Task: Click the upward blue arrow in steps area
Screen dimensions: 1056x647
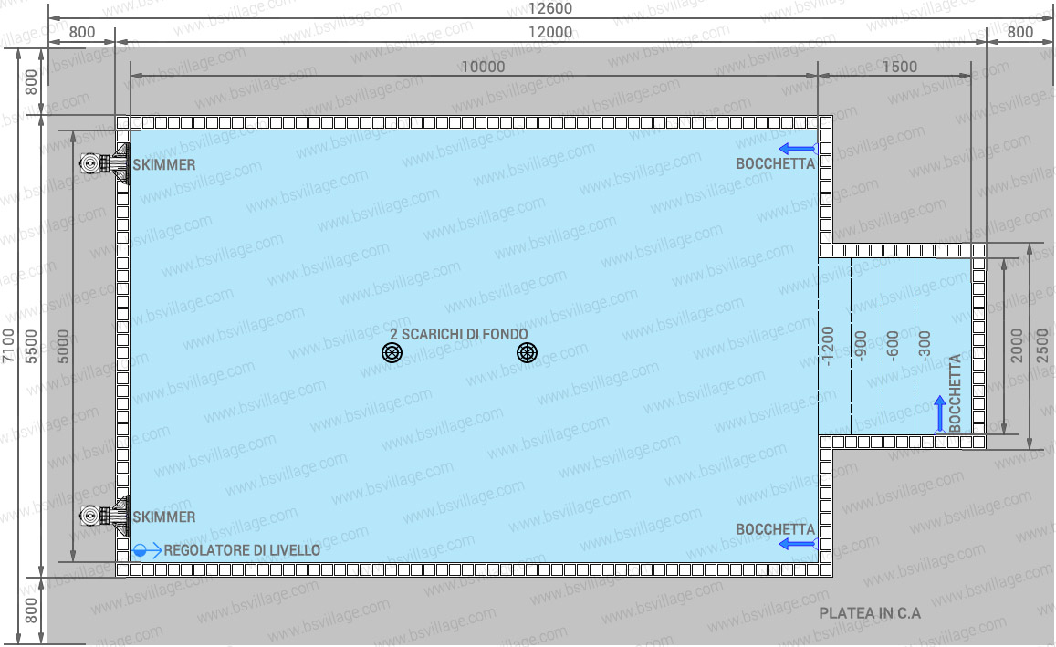Action: (x=939, y=413)
